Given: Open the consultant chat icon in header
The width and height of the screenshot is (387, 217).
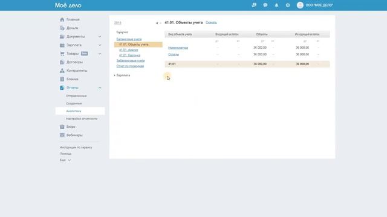Looking at the screenshot, I should [x=254, y=5].
